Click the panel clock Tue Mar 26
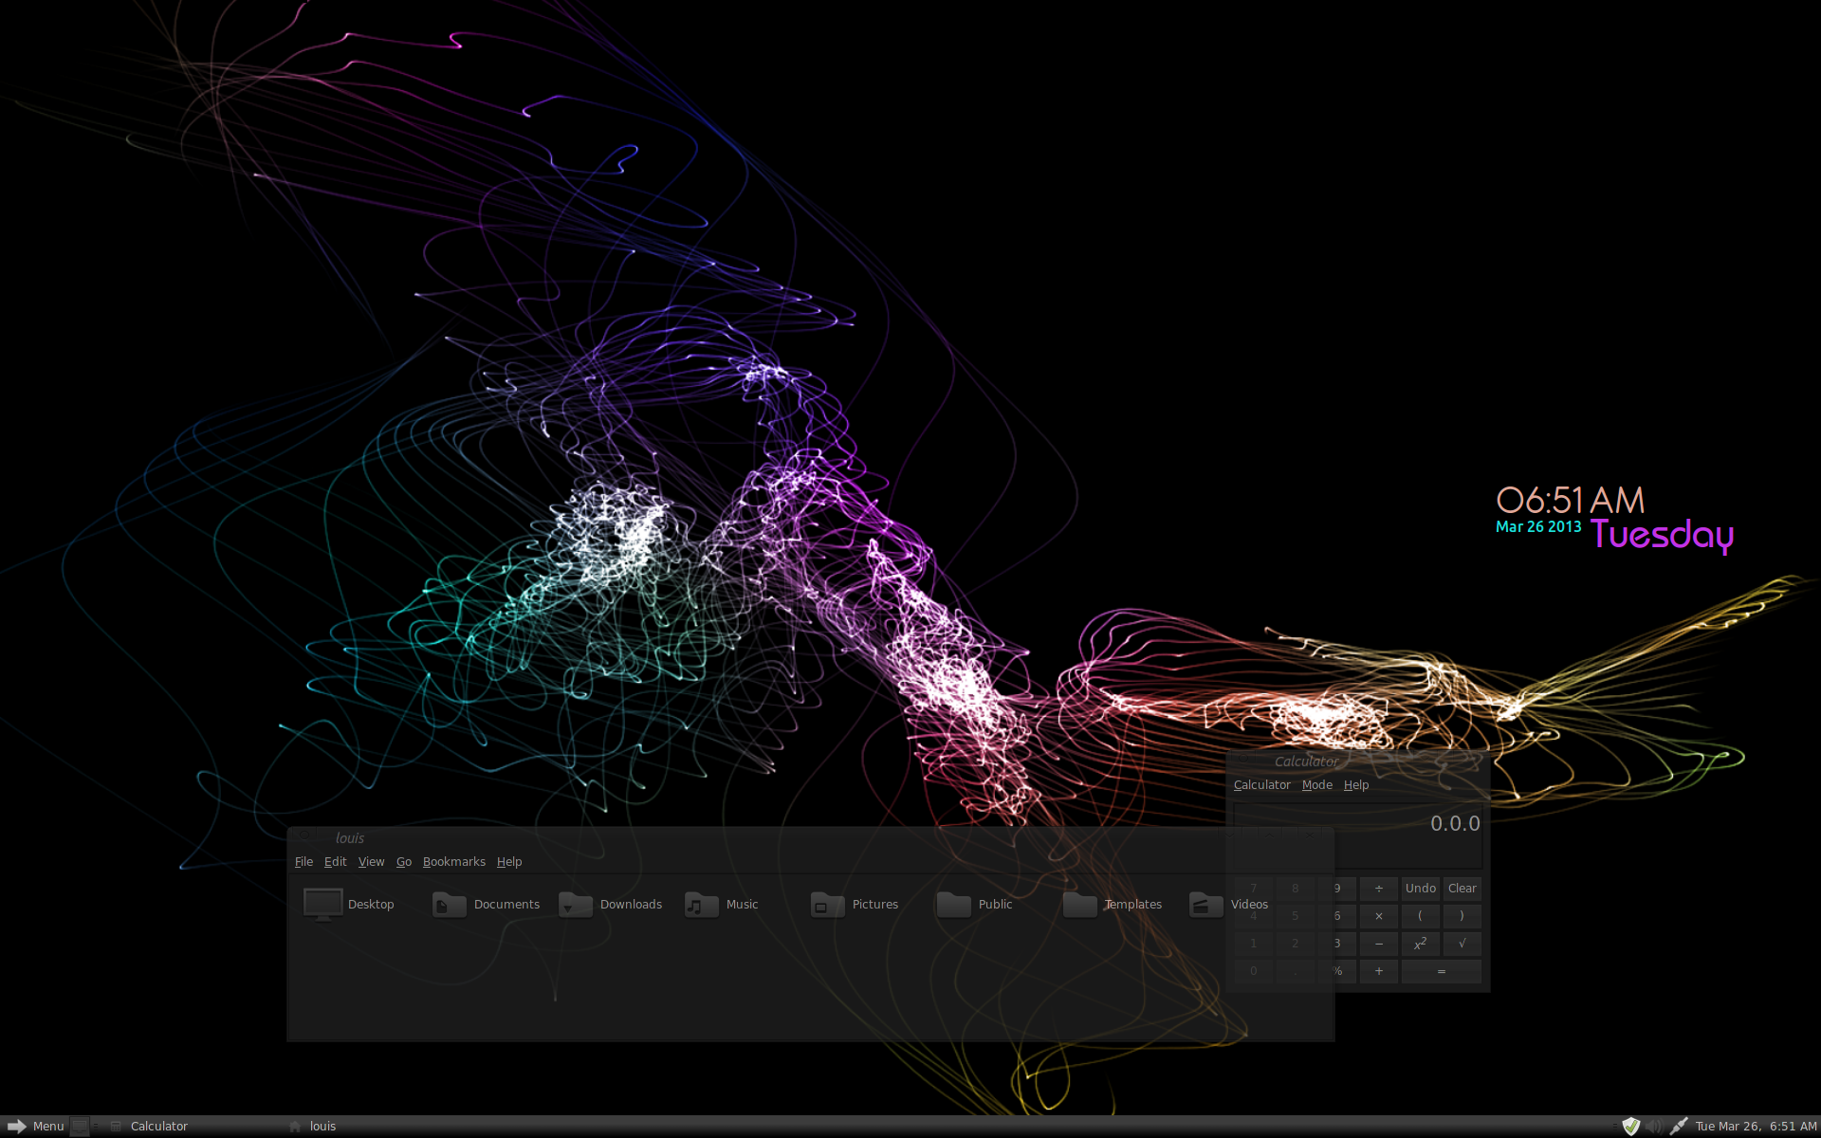This screenshot has height=1138, width=1821. point(1756,1126)
